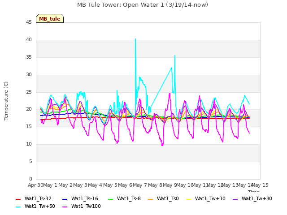Click the 40 y-axis tick label
The width and height of the screenshot is (287, 215).
coord(29,40)
